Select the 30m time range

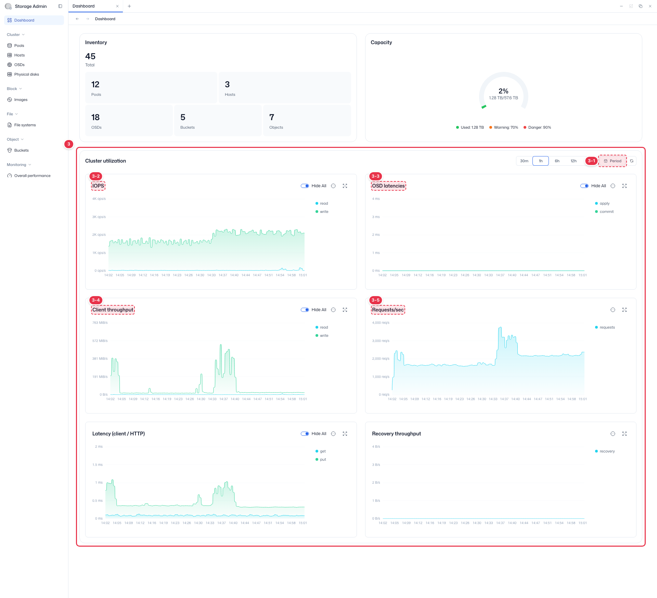point(524,161)
